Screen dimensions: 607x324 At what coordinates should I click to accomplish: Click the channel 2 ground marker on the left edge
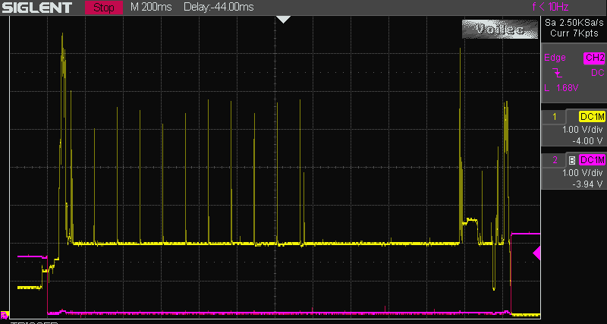click(5, 314)
